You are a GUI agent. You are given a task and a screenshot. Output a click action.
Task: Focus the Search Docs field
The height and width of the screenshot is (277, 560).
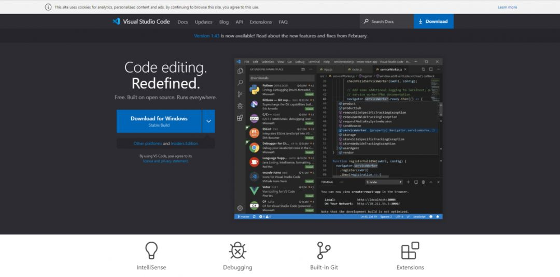coord(387,21)
